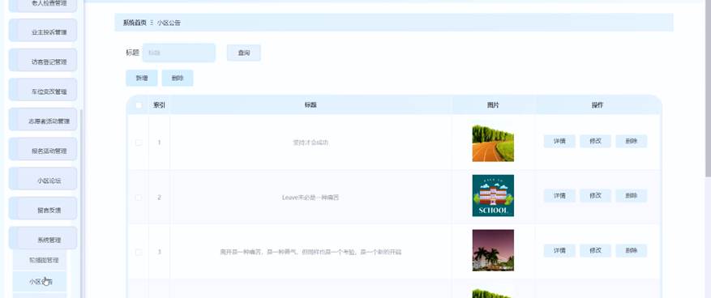Click the sidebar vertical scrollbar
The height and width of the screenshot is (298, 711).
click(81, 204)
